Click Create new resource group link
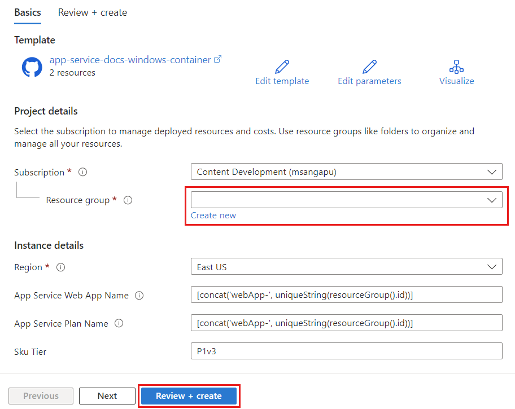Viewport: 515px width, 409px height. [213, 216]
